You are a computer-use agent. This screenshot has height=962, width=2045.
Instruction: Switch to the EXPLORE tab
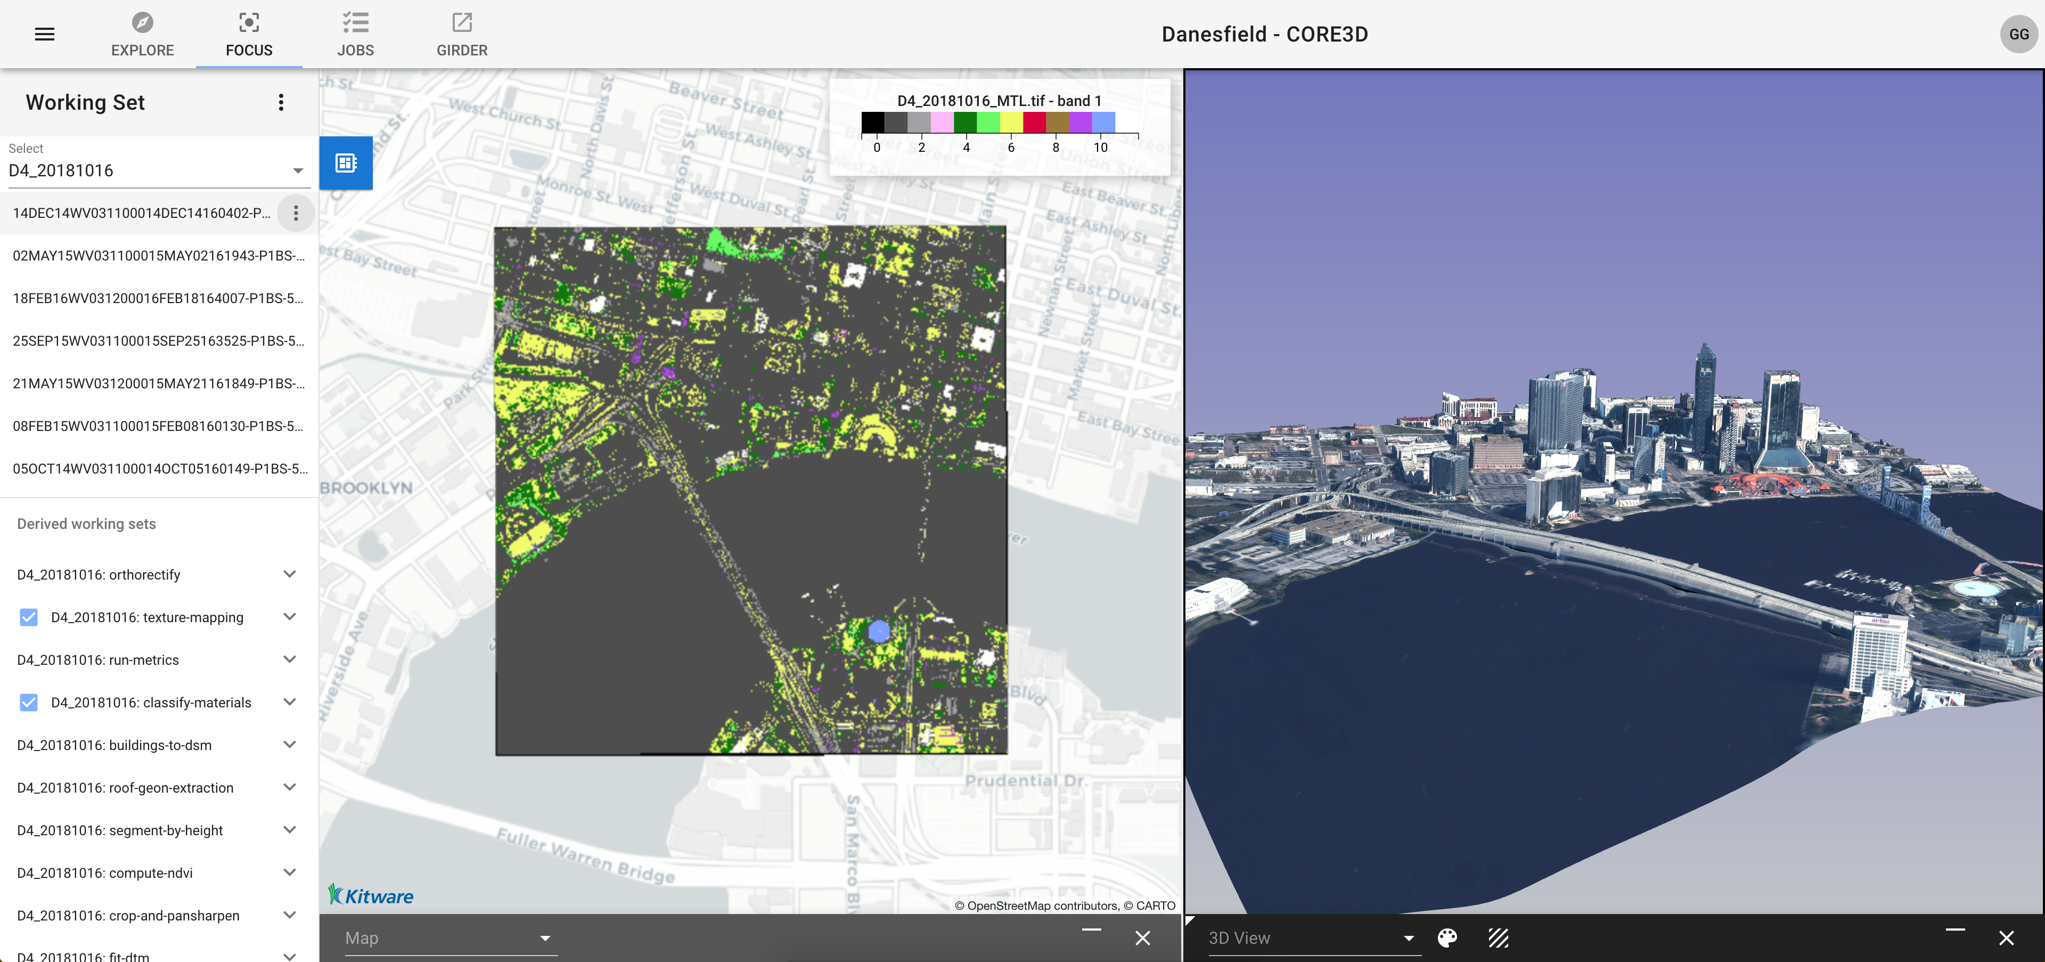142,34
